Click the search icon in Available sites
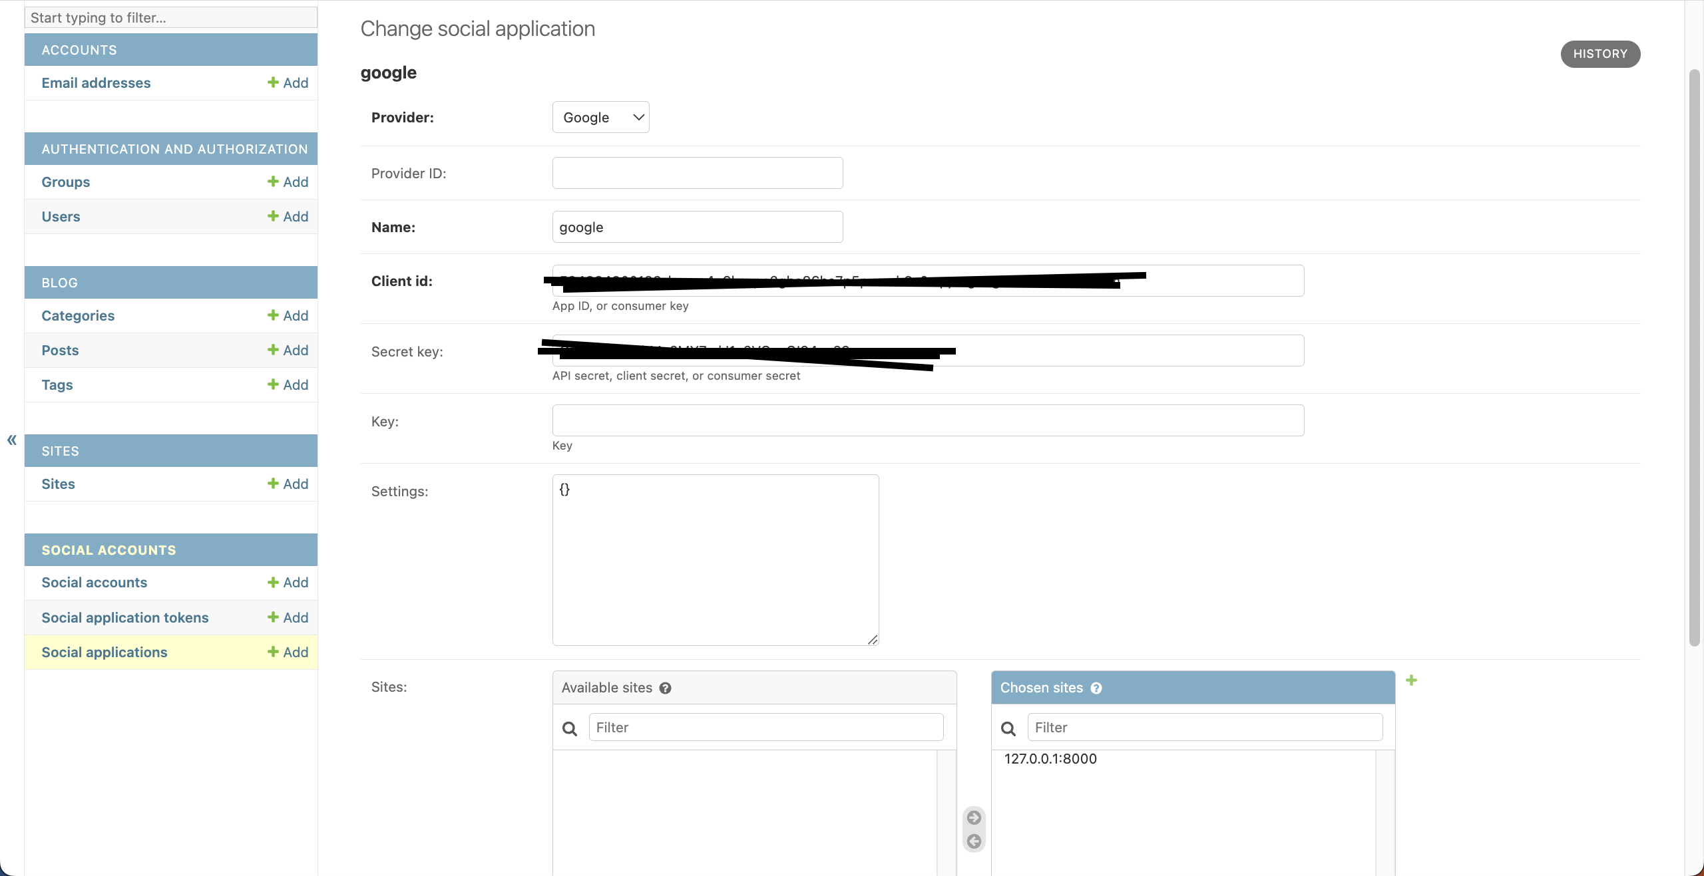1704x876 pixels. (569, 728)
